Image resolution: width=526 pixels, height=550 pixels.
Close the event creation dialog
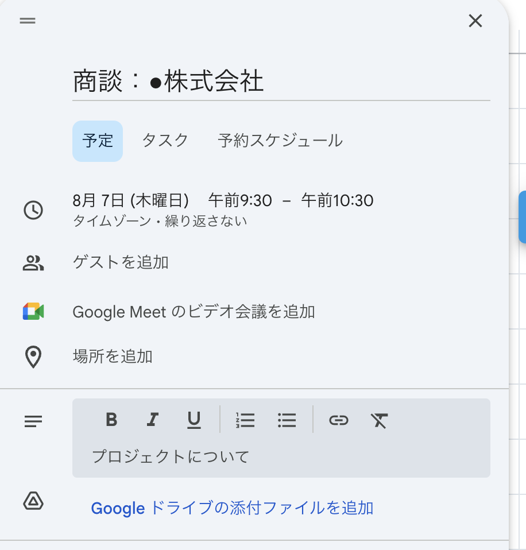click(475, 21)
